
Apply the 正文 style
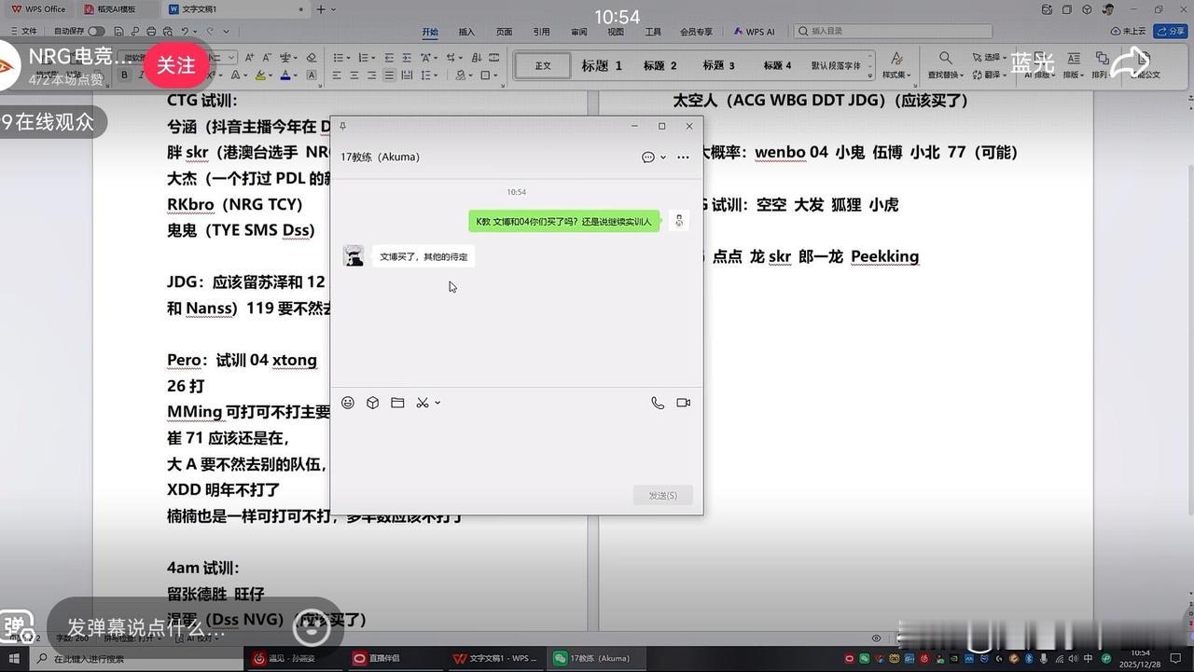click(x=543, y=66)
